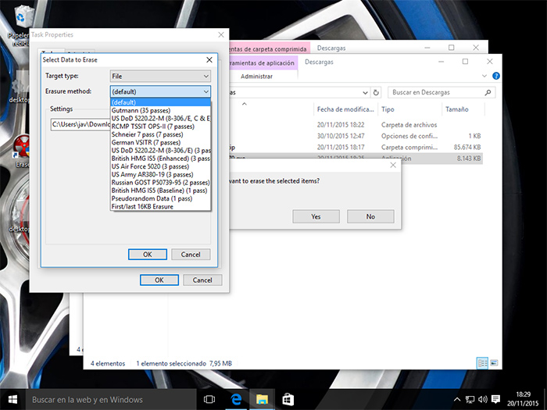
Task: Open the Windows Store taskbar icon
Action: coord(287,399)
